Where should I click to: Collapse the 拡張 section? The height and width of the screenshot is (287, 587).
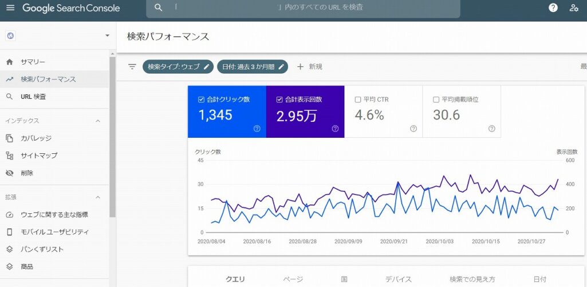(x=97, y=197)
